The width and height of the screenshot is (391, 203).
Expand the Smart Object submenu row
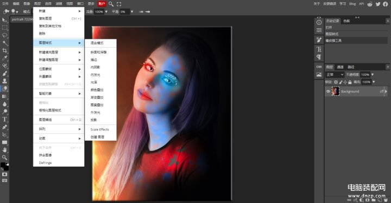pos(59,94)
